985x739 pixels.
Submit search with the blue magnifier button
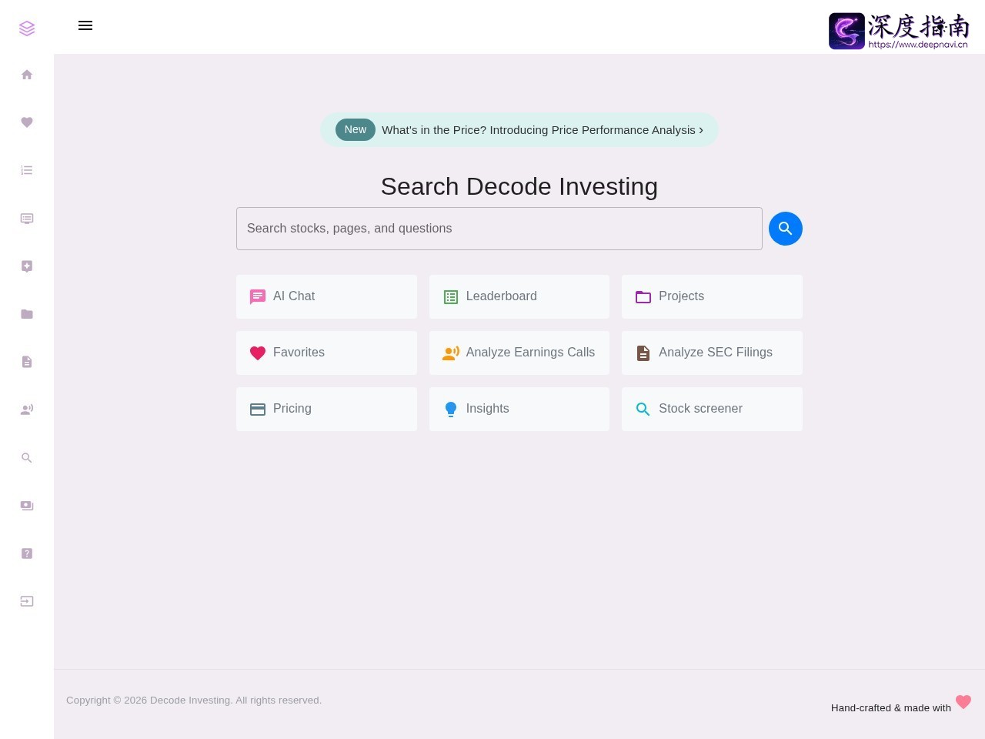point(786,229)
